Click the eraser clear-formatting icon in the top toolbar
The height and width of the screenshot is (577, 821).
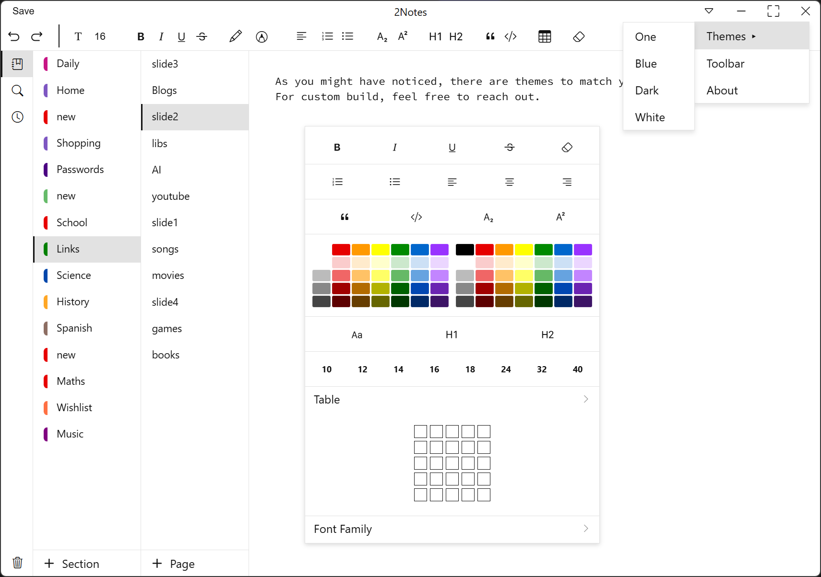click(x=579, y=36)
